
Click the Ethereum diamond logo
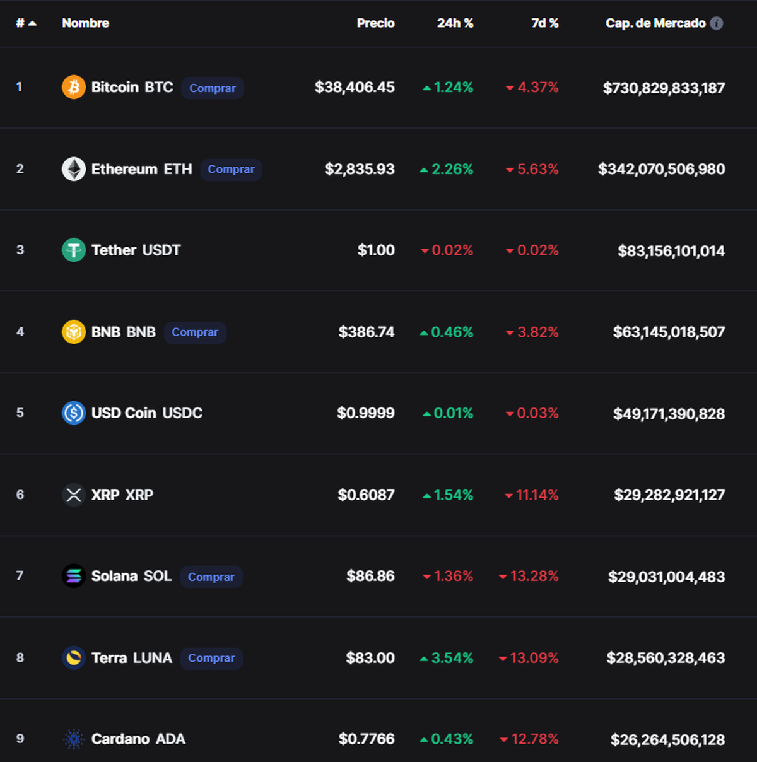[x=74, y=169]
